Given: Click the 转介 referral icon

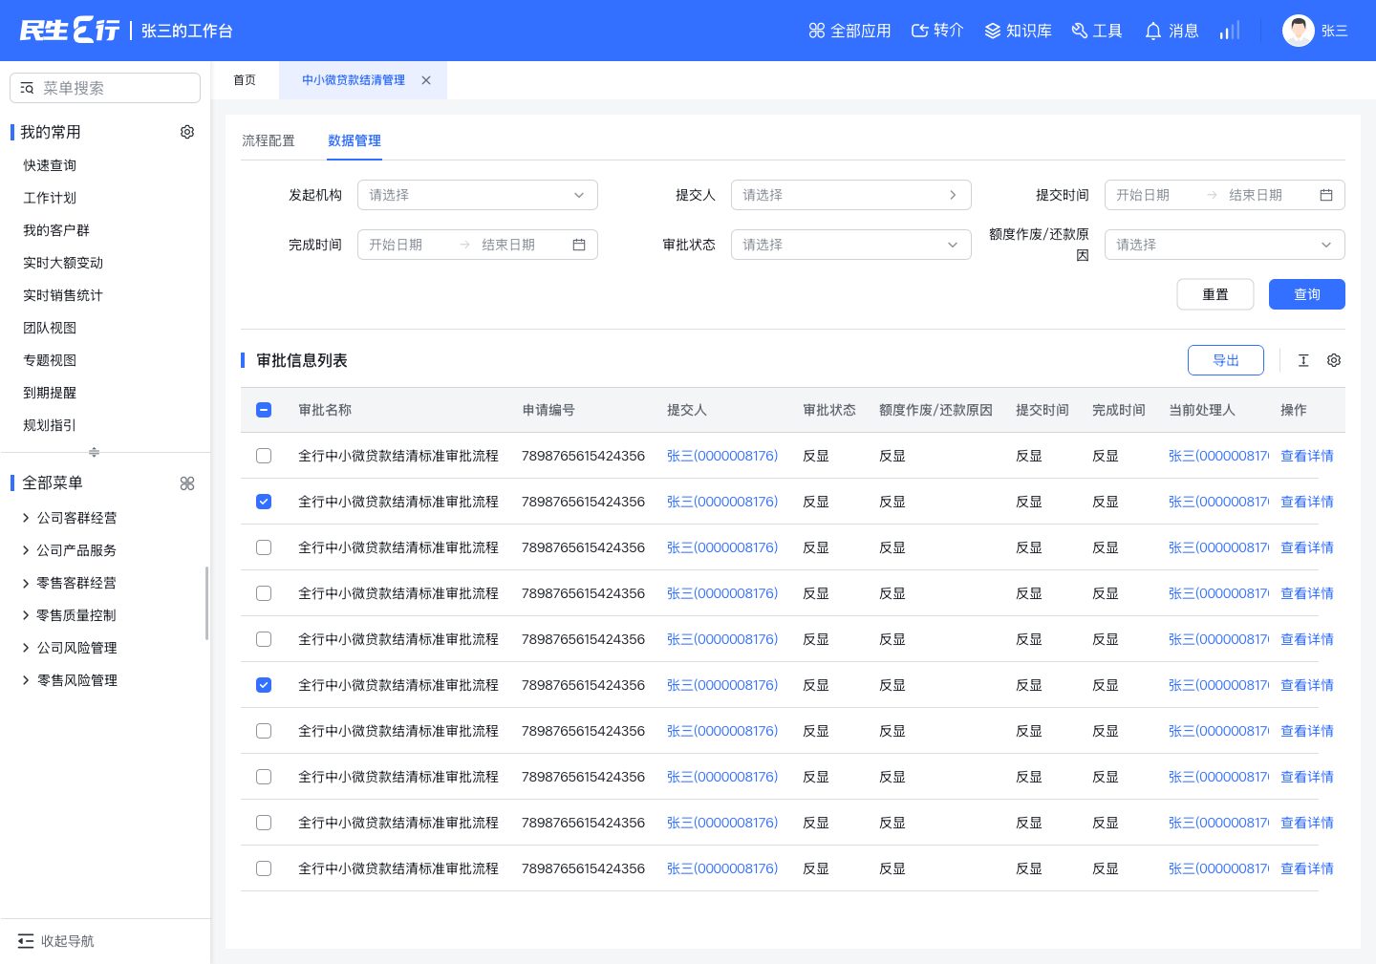Looking at the screenshot, I should pos(919,31).
